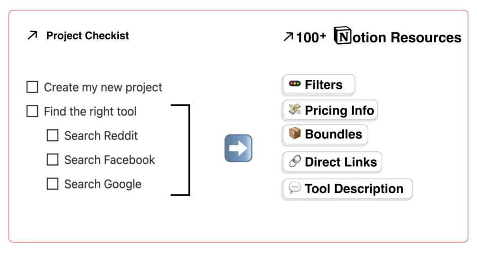This screenshot has height=254, width=477.
Task: Check the Search Reddit checkbox
Action: click(x=53, y=135)
